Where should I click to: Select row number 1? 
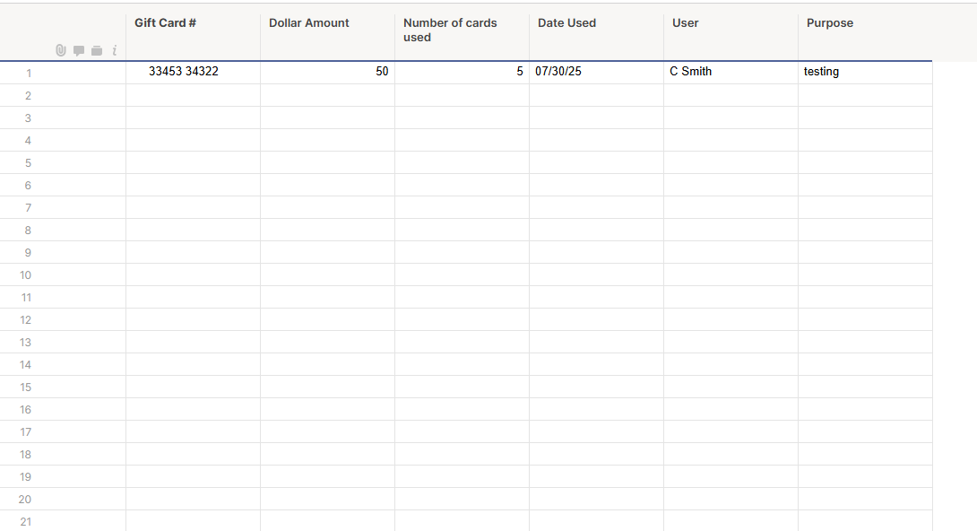[x=28, y=73]
